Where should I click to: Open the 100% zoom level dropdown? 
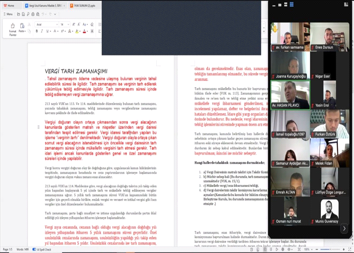tap(308, 249)
